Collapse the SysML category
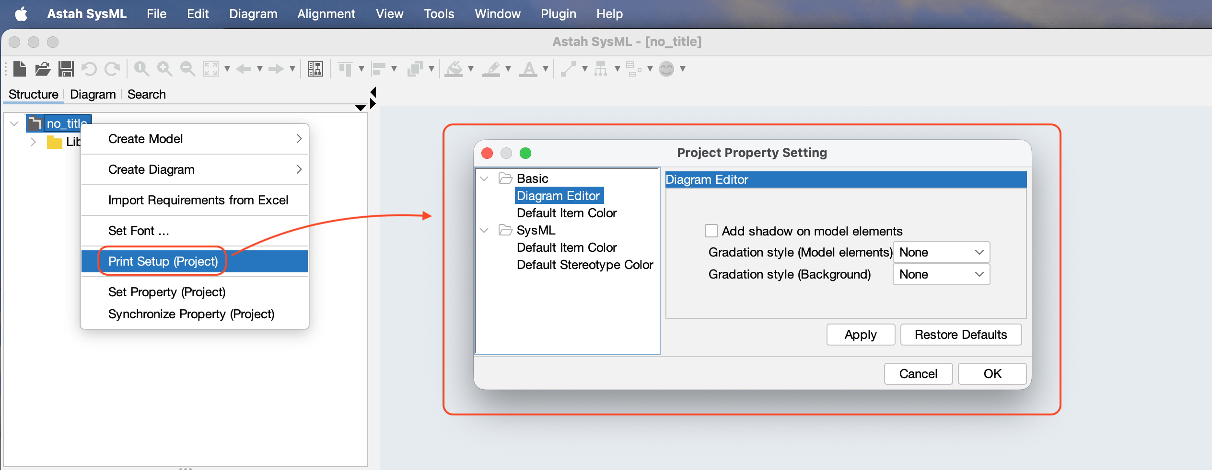The width and height of the screenshot is (1212, 470). [x=484, y=230]
